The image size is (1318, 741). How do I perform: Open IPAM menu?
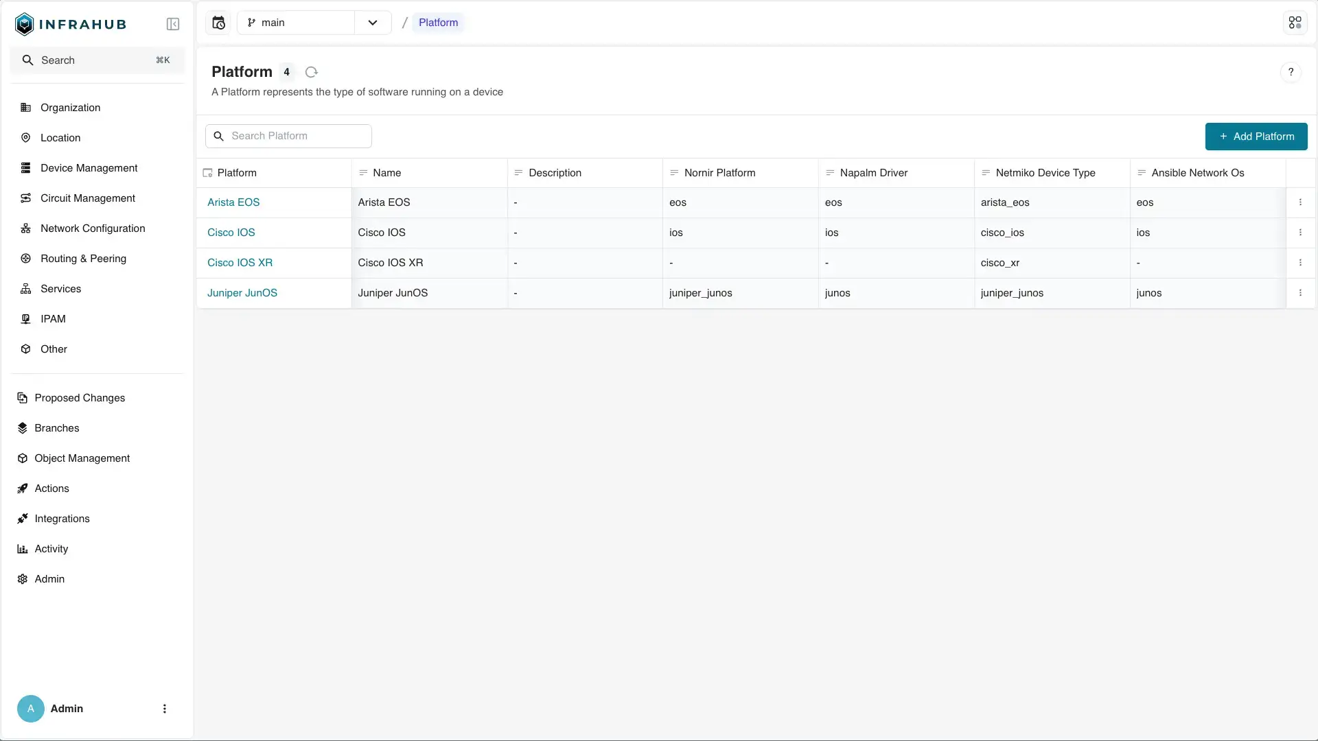click(97, 319)
